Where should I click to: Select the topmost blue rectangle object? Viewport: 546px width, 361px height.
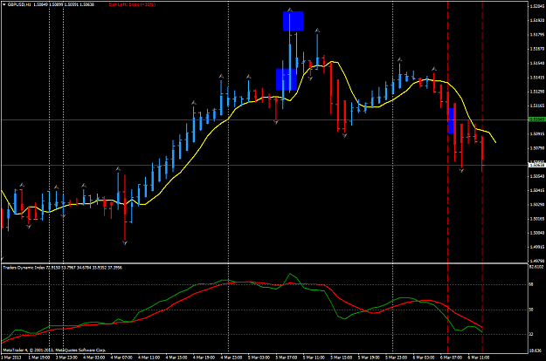(294, 21)
